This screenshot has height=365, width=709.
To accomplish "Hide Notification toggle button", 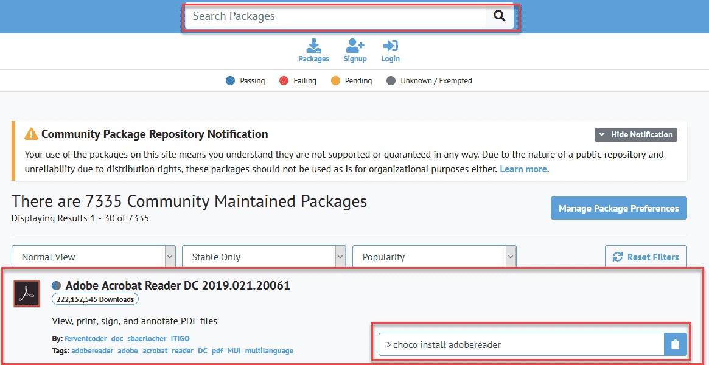I will click(x=635, y=134).
